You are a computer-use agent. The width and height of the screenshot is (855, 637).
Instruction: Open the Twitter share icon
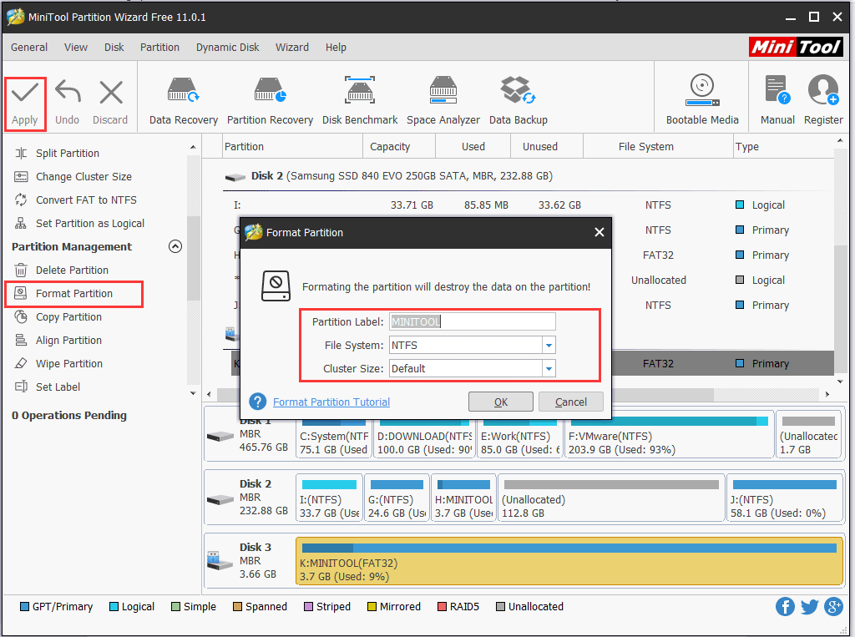(x=810, y=606)
